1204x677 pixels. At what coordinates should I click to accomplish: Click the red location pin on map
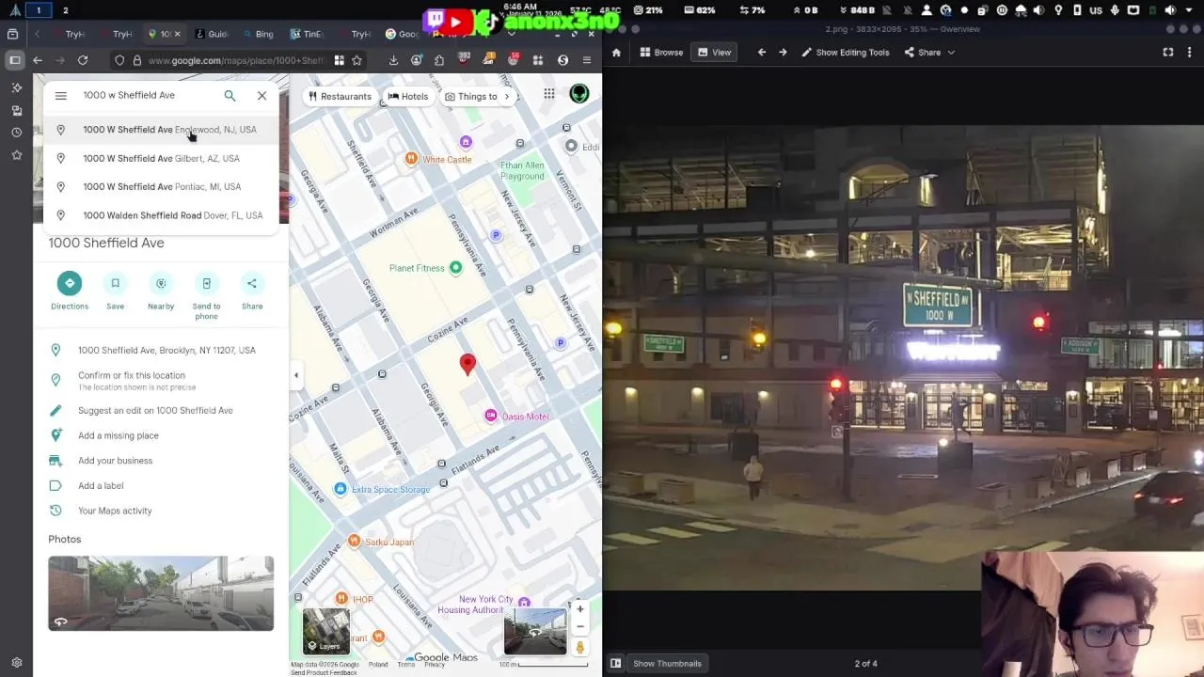467,365
